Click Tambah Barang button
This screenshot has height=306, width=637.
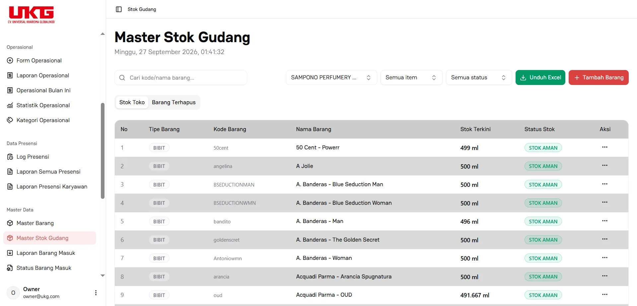click(599, 77)
